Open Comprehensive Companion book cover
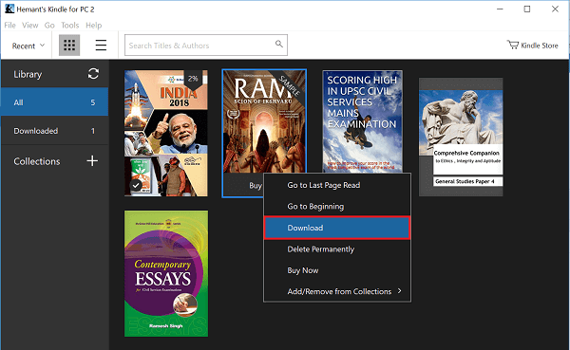Image resolution: width=570 pixels, height=350 pixels. [461, 137]
